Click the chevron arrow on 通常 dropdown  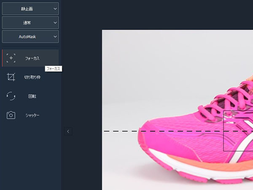(55, 22)
